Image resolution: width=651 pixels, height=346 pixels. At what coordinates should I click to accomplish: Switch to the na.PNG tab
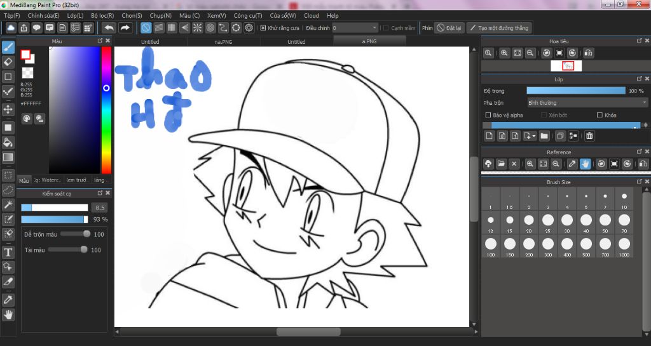click(223, 41)
